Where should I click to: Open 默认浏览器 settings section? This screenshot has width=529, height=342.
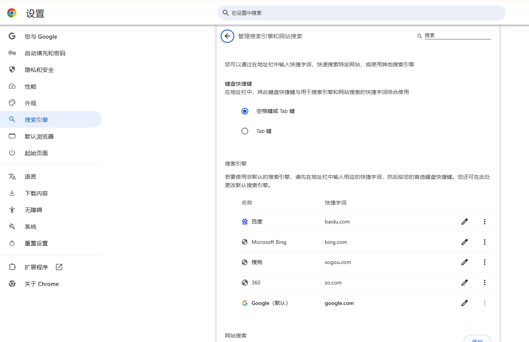pyautogui.click(x=51, y=136)
